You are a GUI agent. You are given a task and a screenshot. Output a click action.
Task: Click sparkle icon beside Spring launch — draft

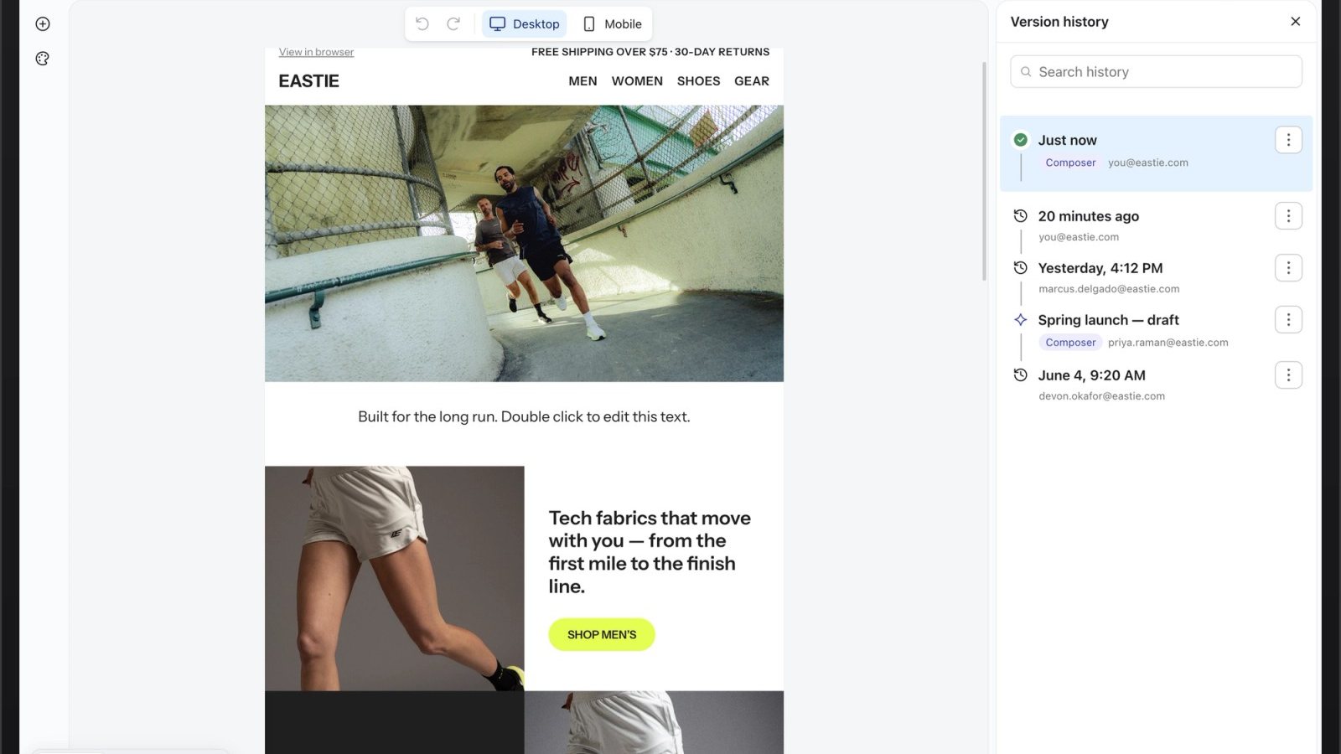[x=1021, y=320]
